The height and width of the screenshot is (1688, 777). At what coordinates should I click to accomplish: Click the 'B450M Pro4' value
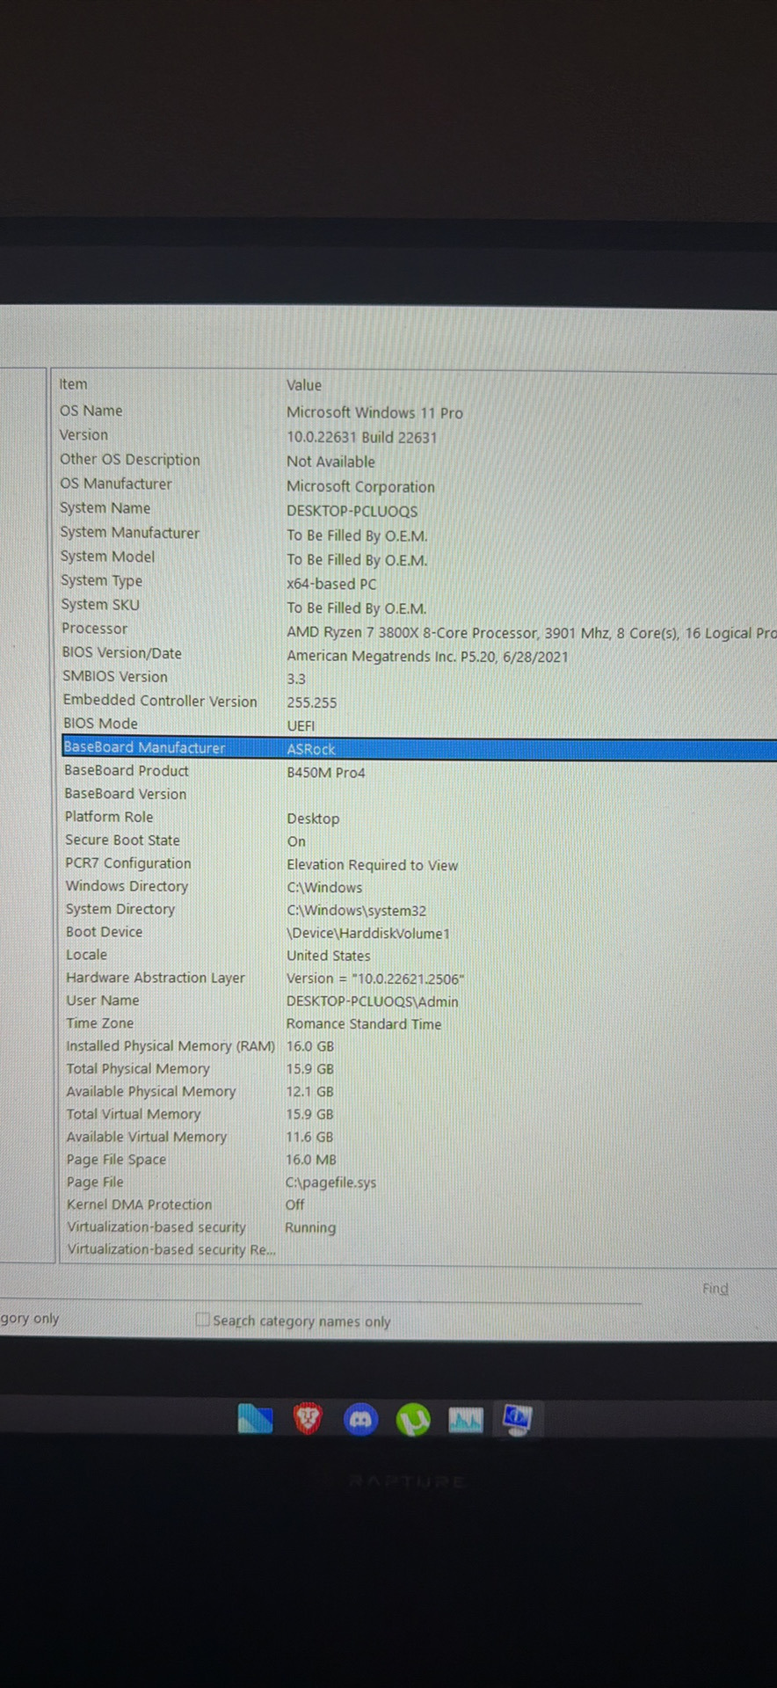(326, 773)
